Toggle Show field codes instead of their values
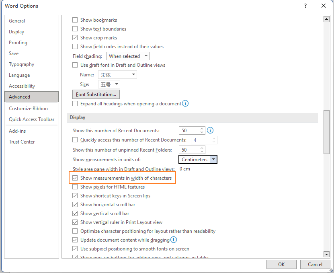This screenshot has width=334, height=273. click(75, 47)
